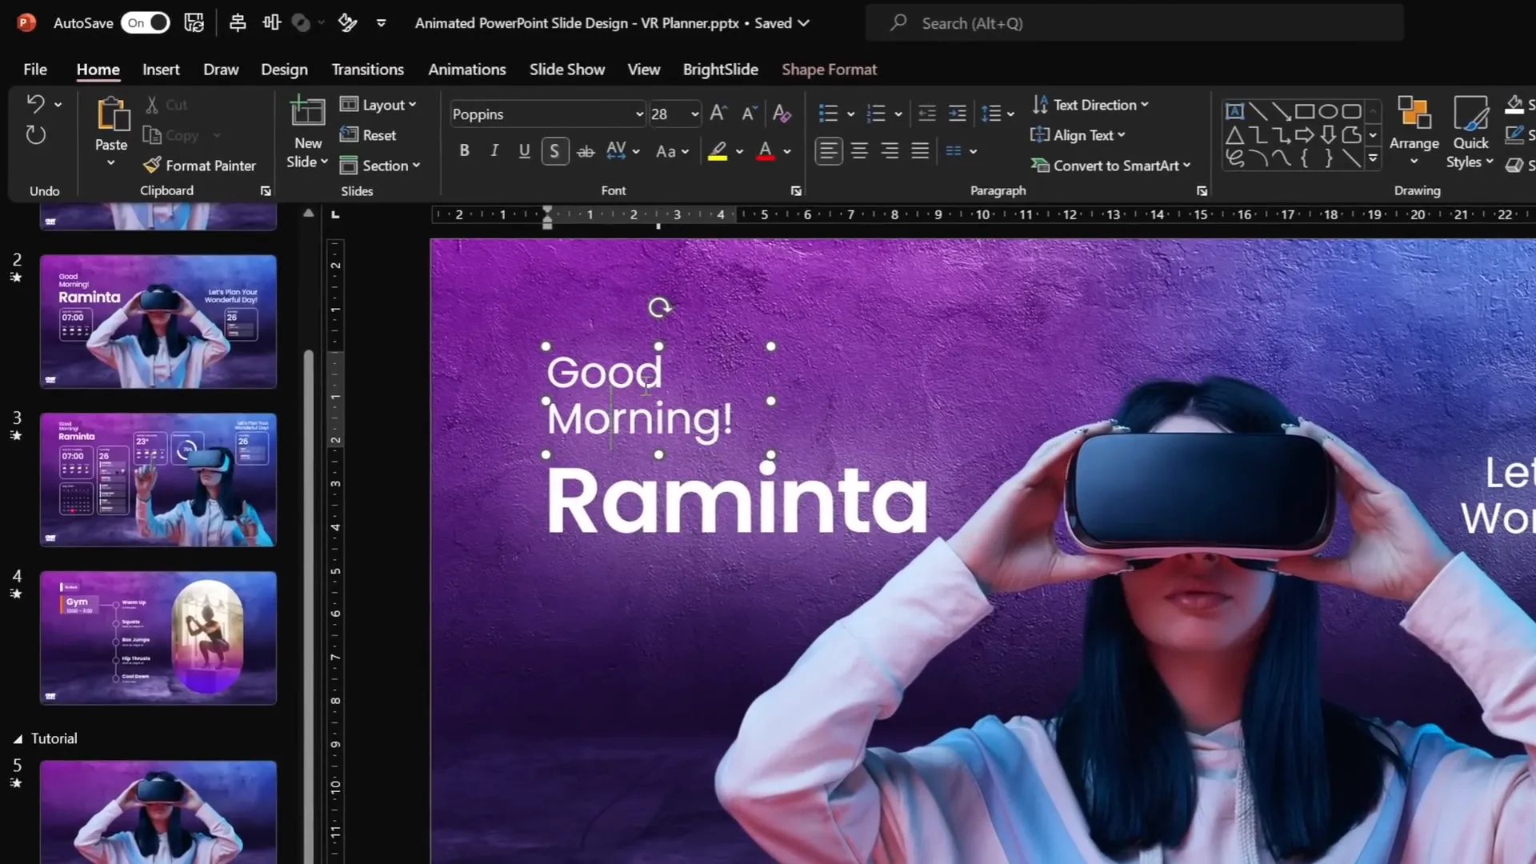Apply the yellow highlight color

point(718,150)
